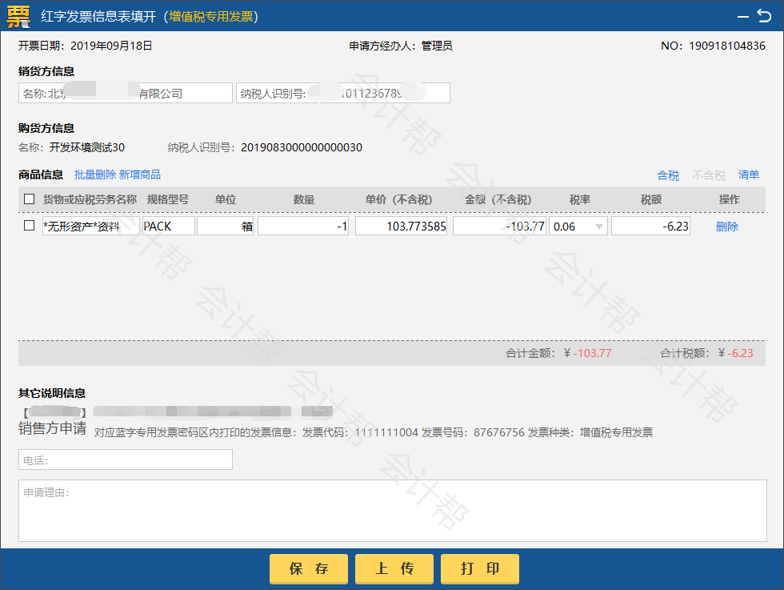Click the 规格型号 field containing PACK
The image size is (784, 590).
pyautogui.click(x=169, y=227)
